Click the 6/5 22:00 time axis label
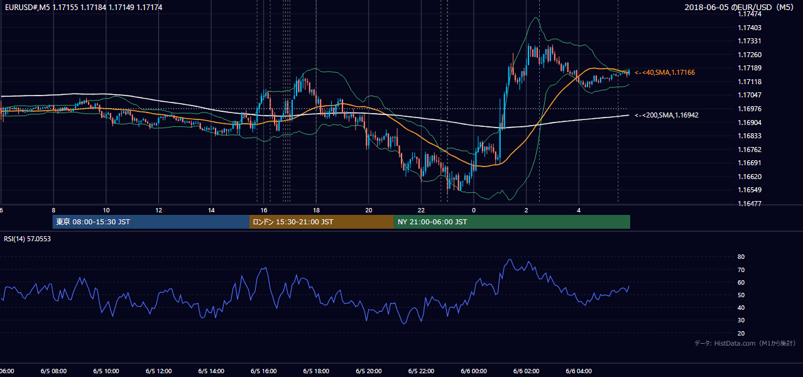This screenshot has width=803, height=377. click(x=422, y=371)
